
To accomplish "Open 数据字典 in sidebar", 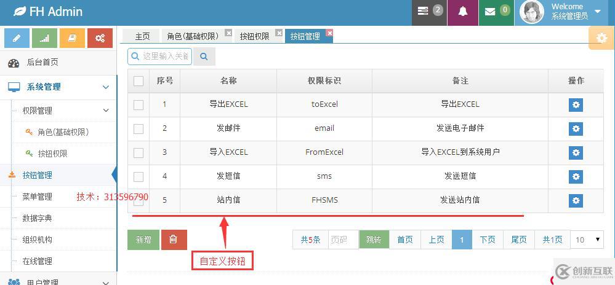I will point(38,218).
